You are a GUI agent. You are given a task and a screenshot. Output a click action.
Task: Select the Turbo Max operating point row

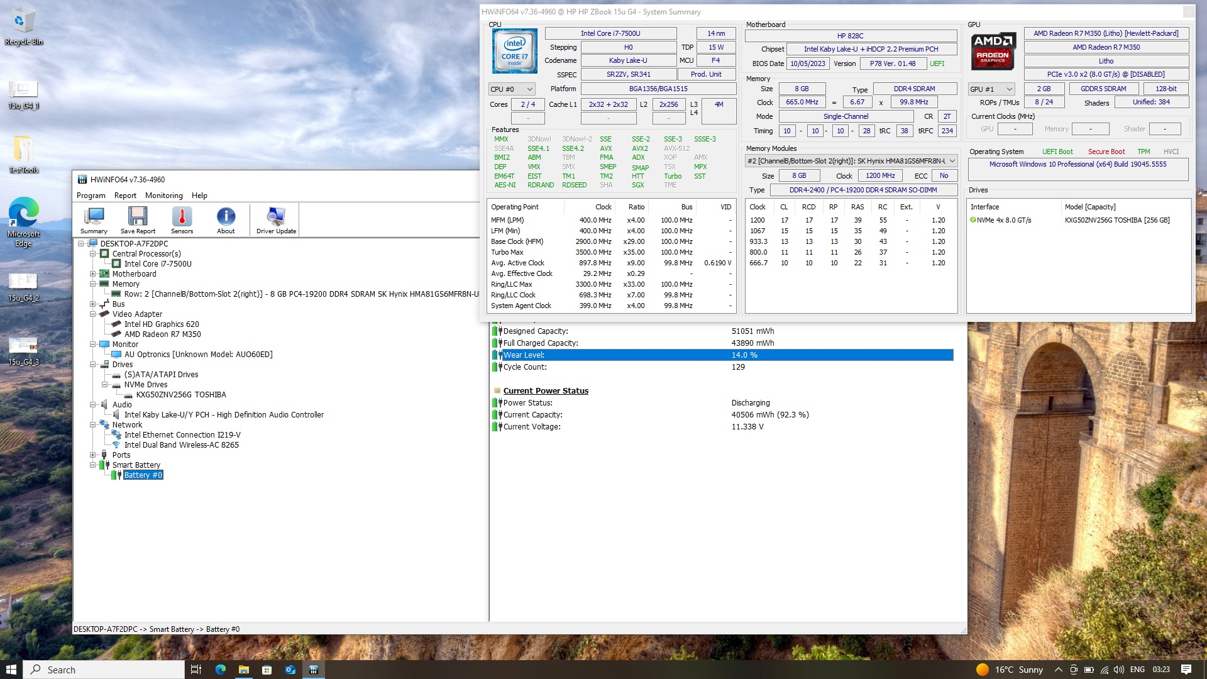click(x=611, y=252)
